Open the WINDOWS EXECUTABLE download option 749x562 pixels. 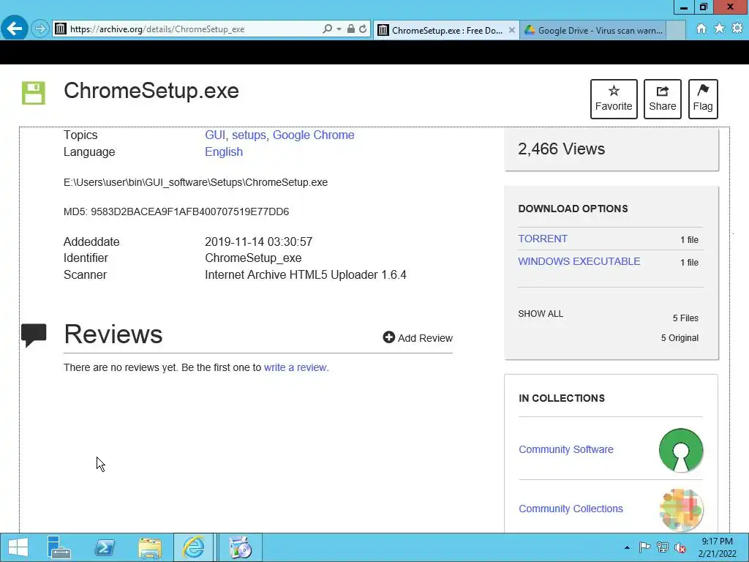[579, 261]
